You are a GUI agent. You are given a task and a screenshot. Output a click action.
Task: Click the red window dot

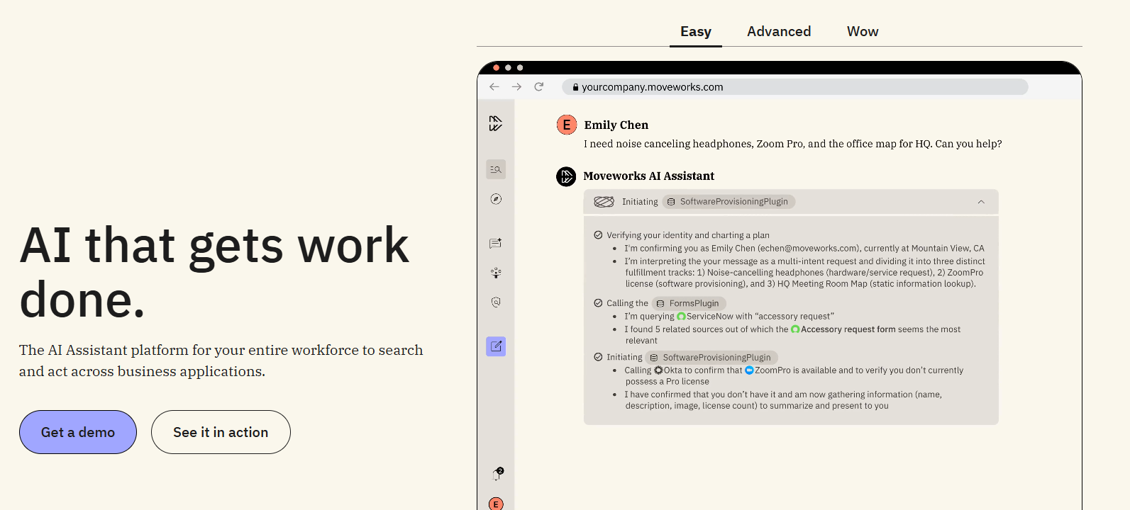[x=496, y=68]
